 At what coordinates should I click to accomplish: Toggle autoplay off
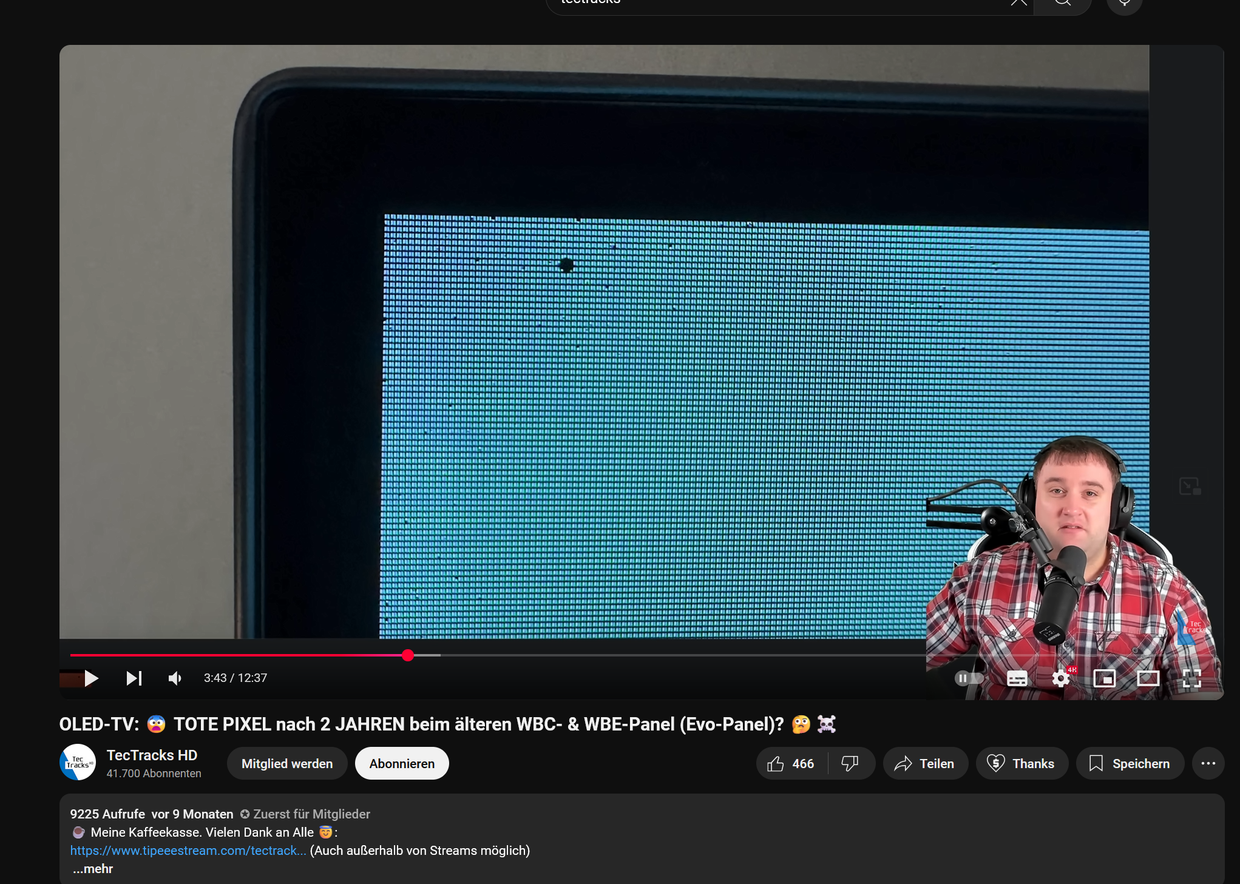coord(969,678)
